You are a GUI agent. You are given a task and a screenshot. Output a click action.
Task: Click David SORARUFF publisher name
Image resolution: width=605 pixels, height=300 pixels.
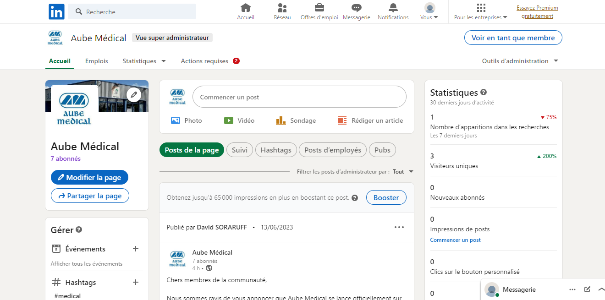222,227
